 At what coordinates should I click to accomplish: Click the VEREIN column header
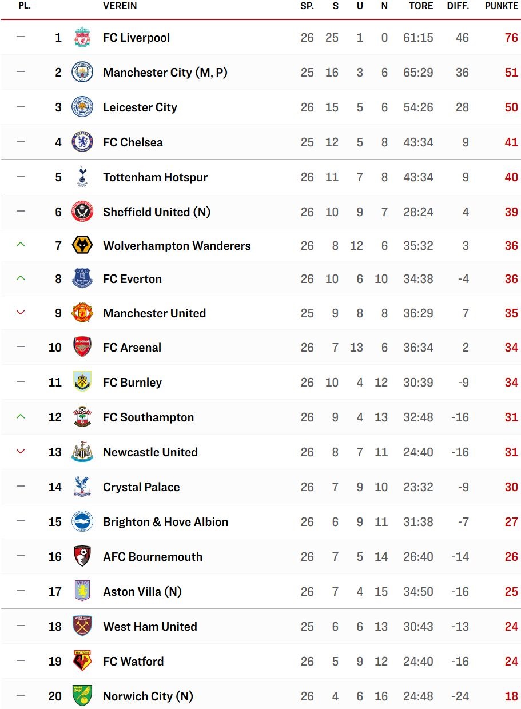[x=120, y=6]
